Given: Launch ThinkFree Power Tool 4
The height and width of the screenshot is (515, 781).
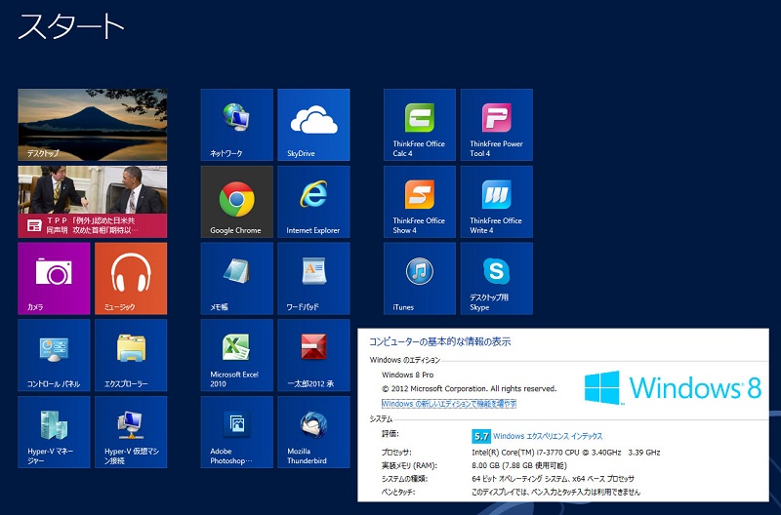Looking at the screenshot, I should click(x=497, y=125).
